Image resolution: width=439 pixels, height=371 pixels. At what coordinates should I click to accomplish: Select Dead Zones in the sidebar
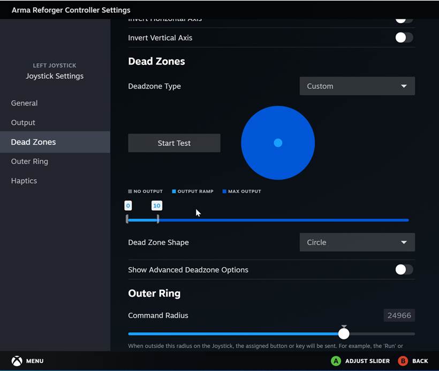click(55, 142)
